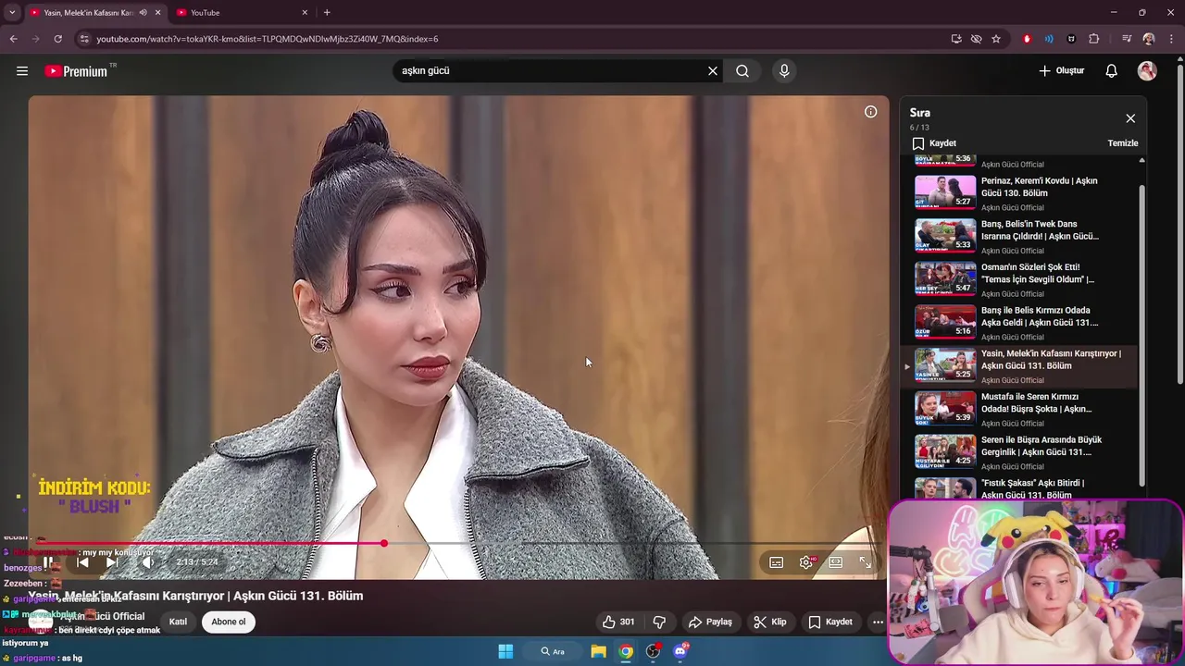Open Chrome media controls icon
The height and width of the screenshot is (666, 1185).
[x=1127, y=39]
